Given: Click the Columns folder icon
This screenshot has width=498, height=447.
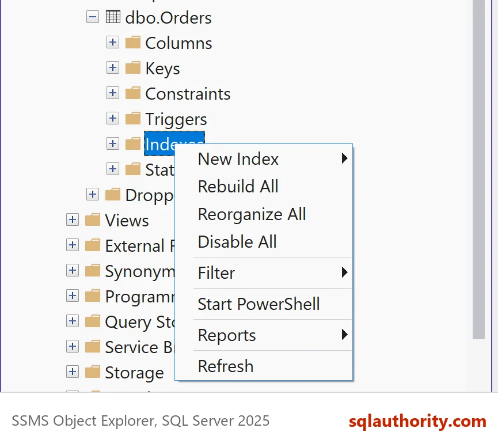Looking at the screenshot, I should [x=133, y=42].
